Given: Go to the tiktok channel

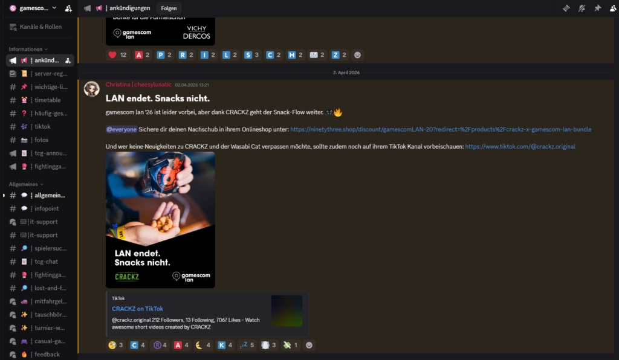Looking at the screenshot, I should click(40, 127).
